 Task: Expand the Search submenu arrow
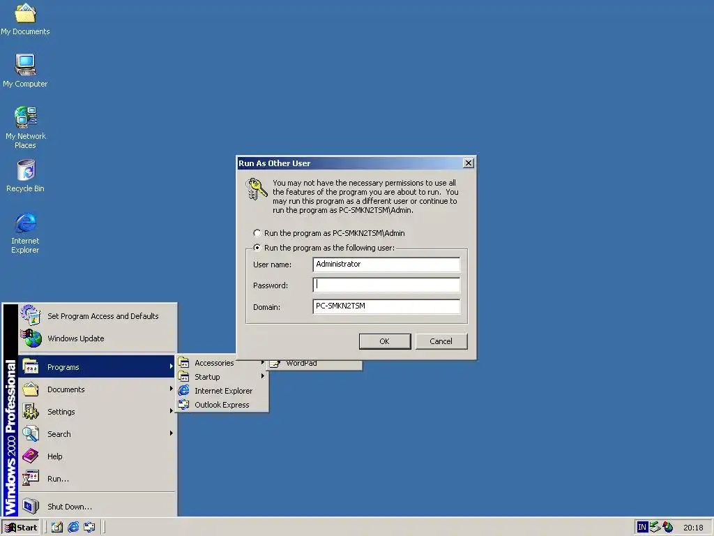tap(172, 433)
